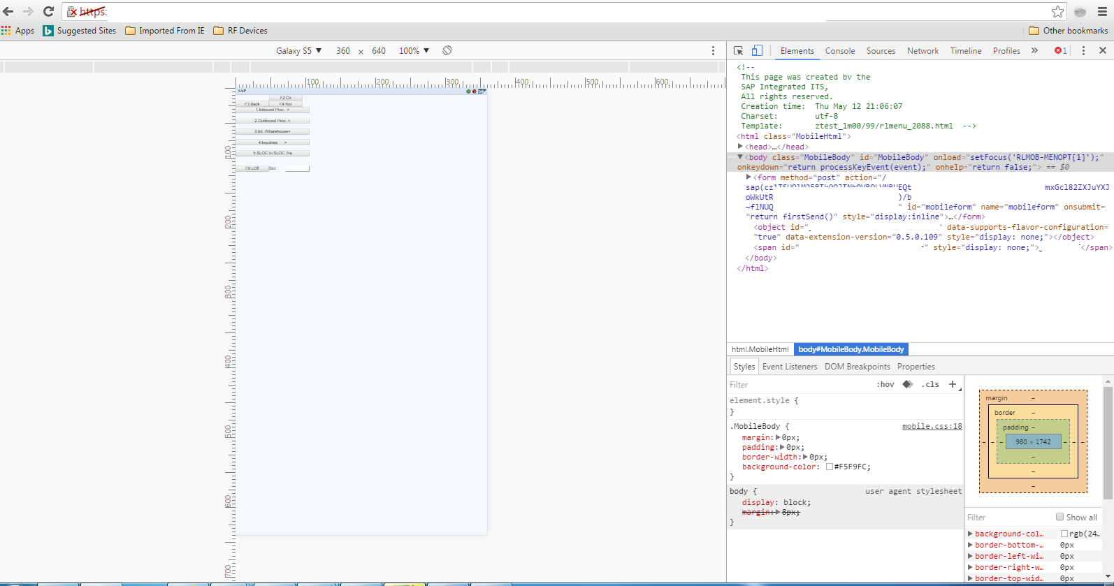This screenshot has height=586, width=1114.
Task: Toggle the .cls class editor button
Action: (930, 385)
